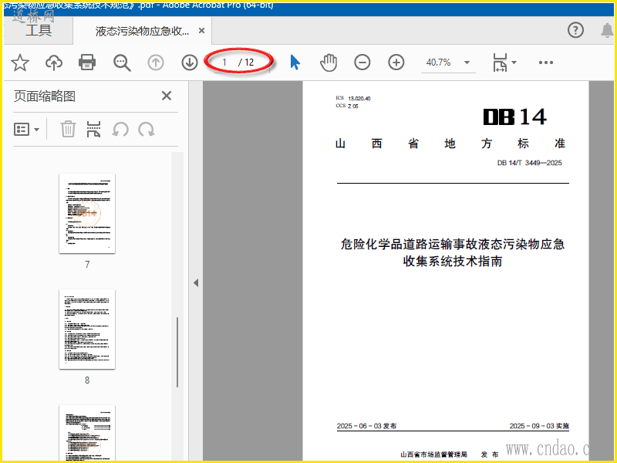Click the 收集系统技术指南 title line

[x=453, y=261]
